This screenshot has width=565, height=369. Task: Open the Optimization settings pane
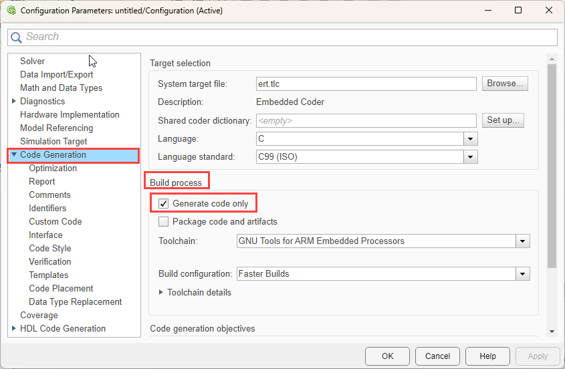click(53, 168)
